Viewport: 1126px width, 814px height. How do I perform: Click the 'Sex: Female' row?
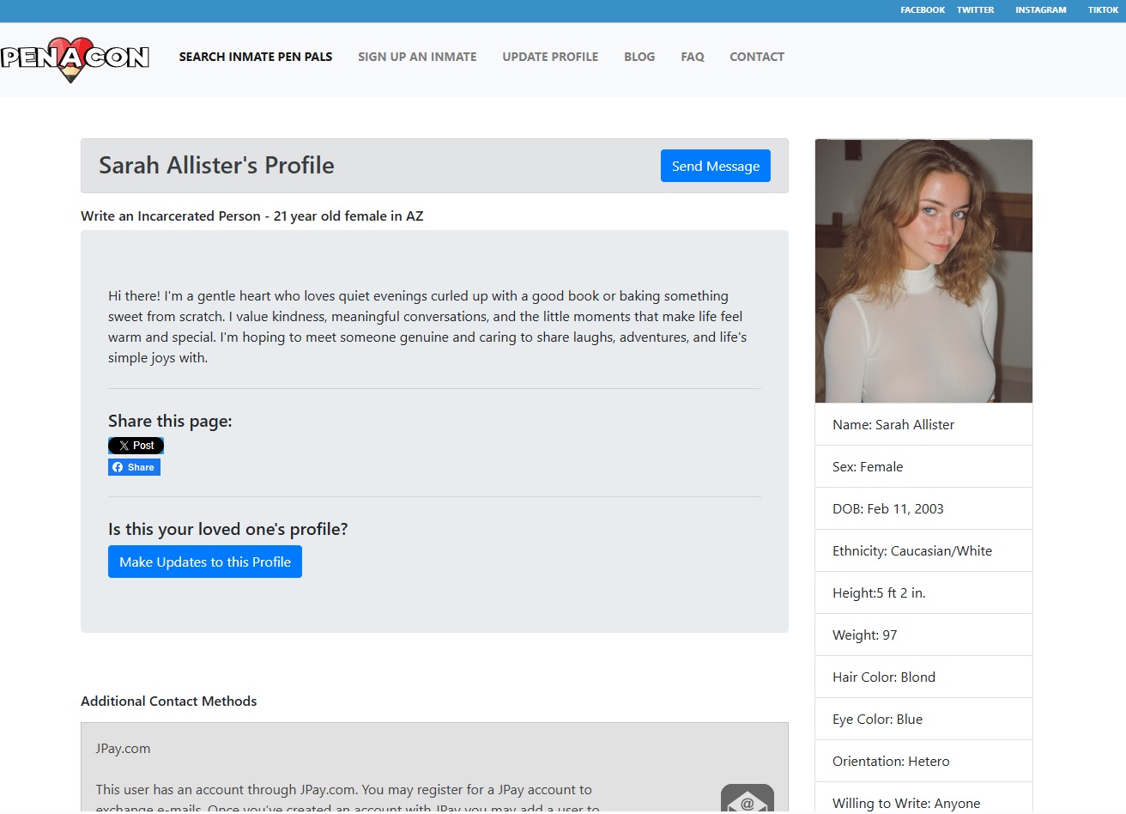pos(923,466)
